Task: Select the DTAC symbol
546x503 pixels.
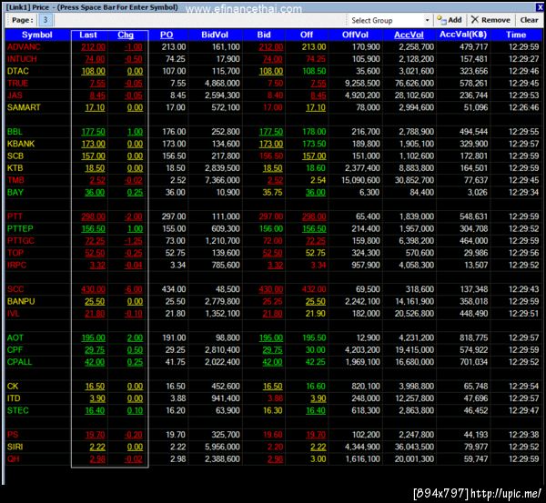Action: 18,71
